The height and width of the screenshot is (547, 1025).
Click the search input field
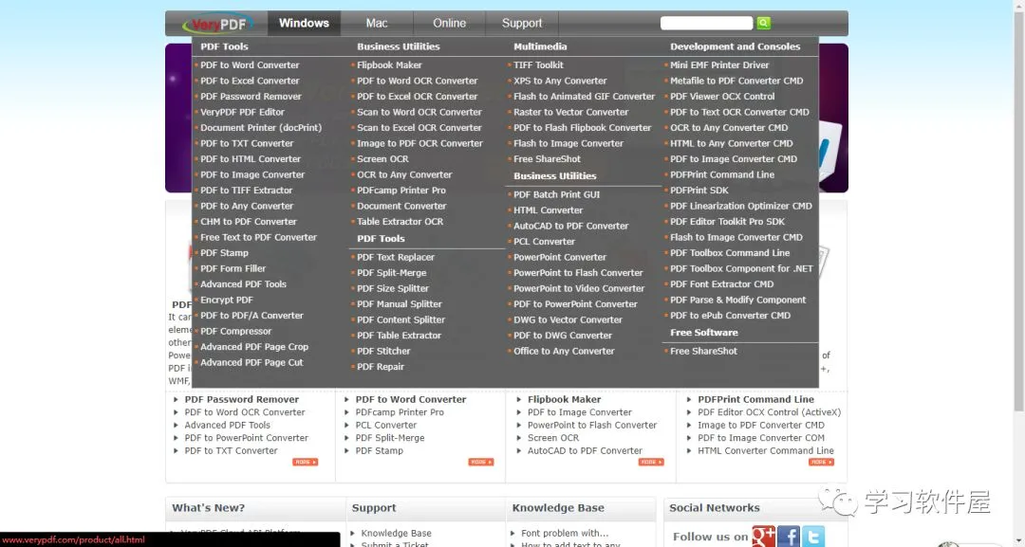(707, 23)
